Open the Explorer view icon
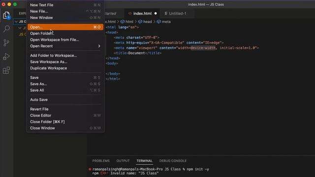This screenshot has width=315, height=177. click(x=6, y=15)
